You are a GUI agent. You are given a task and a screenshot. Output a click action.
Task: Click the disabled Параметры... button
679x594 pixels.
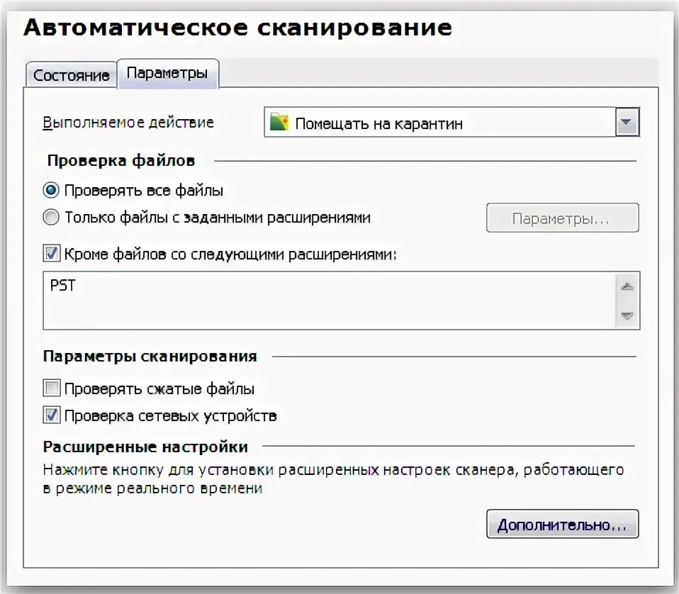[x=563, y=218]
